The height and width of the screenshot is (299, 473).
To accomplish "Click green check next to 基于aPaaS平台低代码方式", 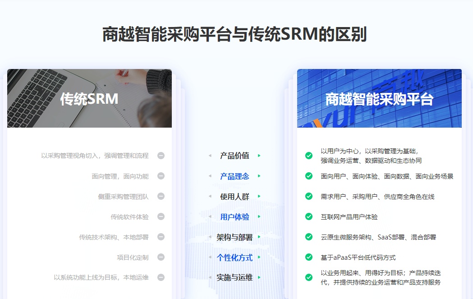I will click(309, 258).
